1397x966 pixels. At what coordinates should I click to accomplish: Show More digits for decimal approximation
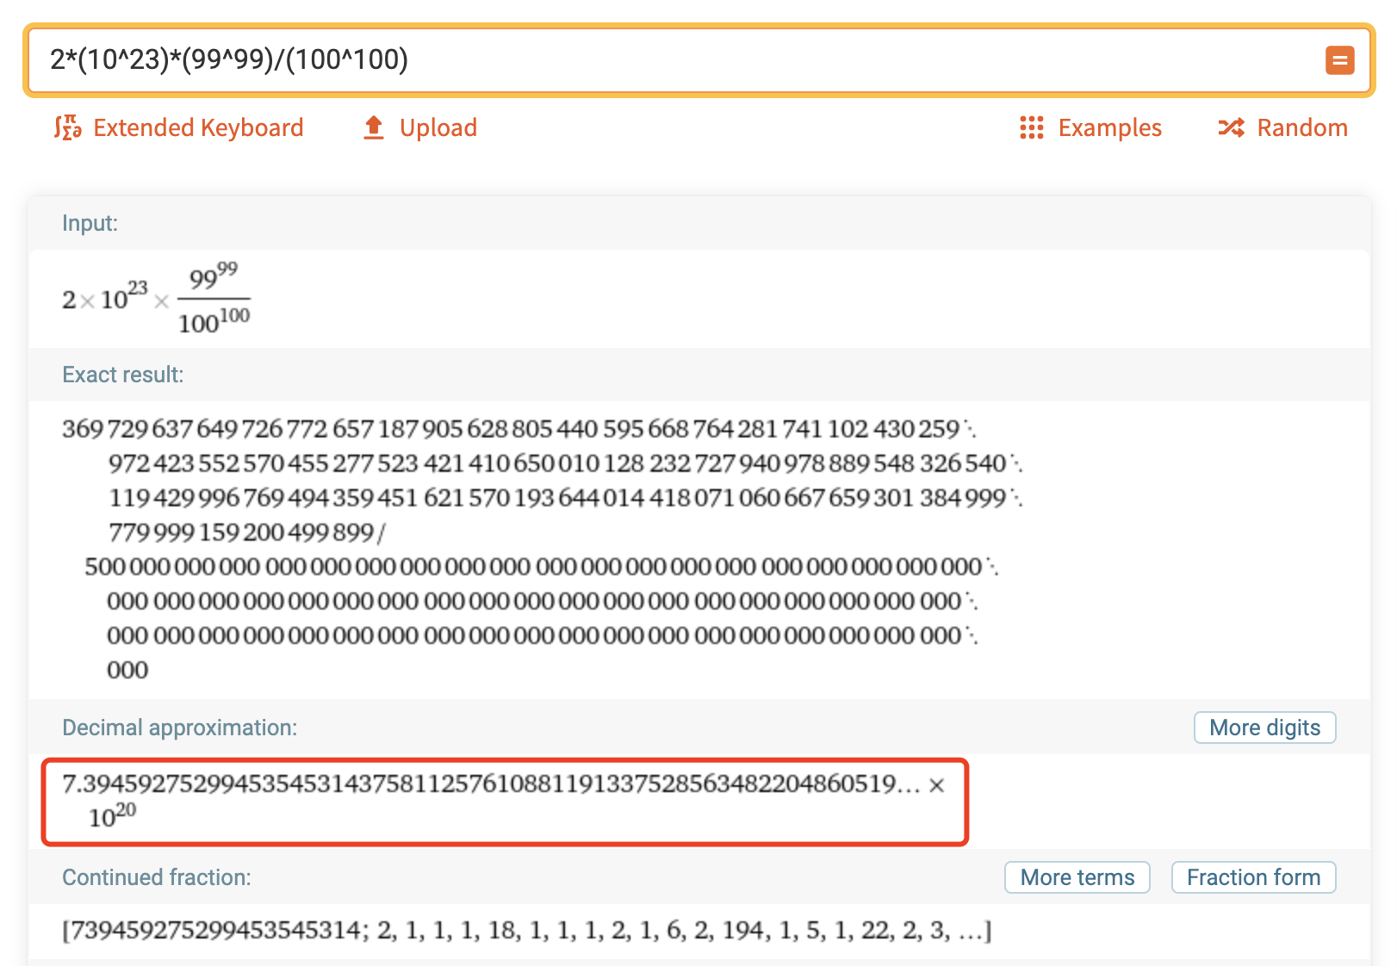pyautogui.click(x=1264, y=728)
